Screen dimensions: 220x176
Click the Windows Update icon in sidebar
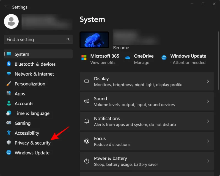click(x=9, y=153)
